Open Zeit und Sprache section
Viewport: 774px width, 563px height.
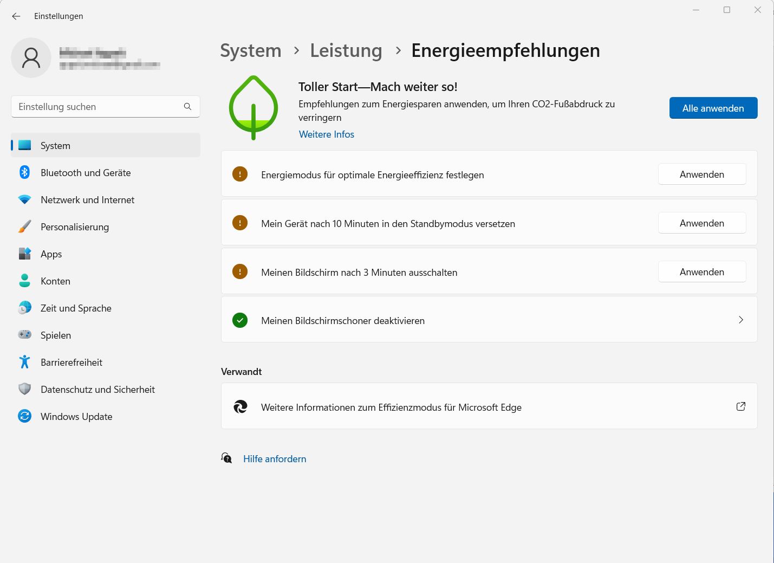pyautogui.click(x=76, y=308)
